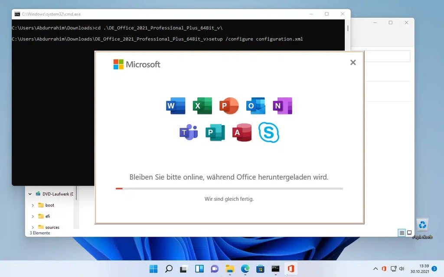Launch Microsoft Edge from the taskbar

(x=245, y=268)
